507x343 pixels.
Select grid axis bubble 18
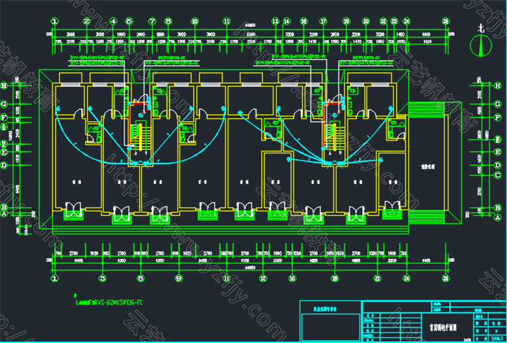point(335,278)
